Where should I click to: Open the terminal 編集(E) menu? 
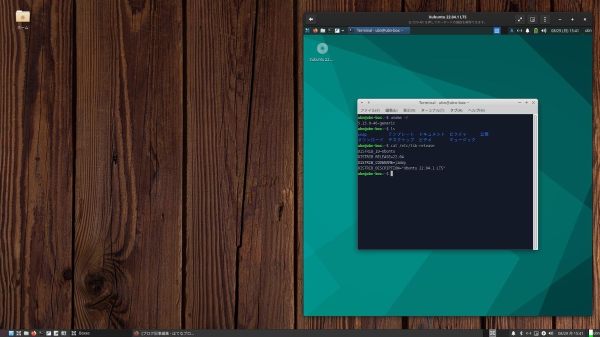coord(391,110)
